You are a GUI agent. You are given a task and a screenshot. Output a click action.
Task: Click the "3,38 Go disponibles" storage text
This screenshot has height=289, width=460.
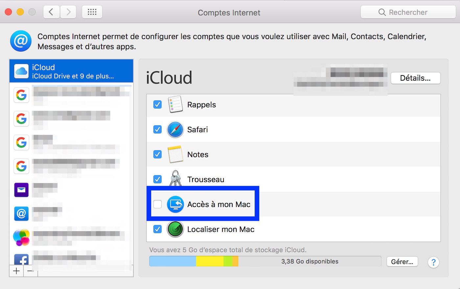pos(310,261)
